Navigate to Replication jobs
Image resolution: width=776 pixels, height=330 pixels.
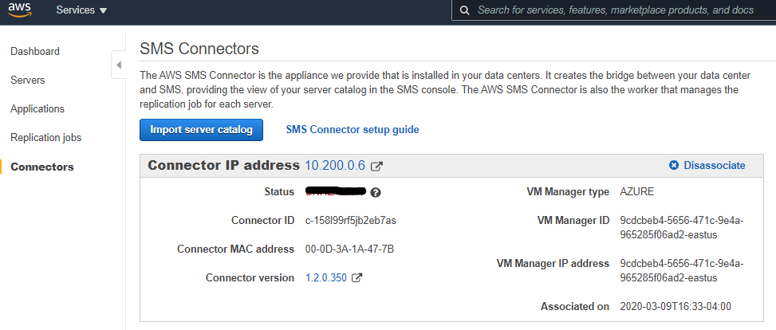[46, 138]
